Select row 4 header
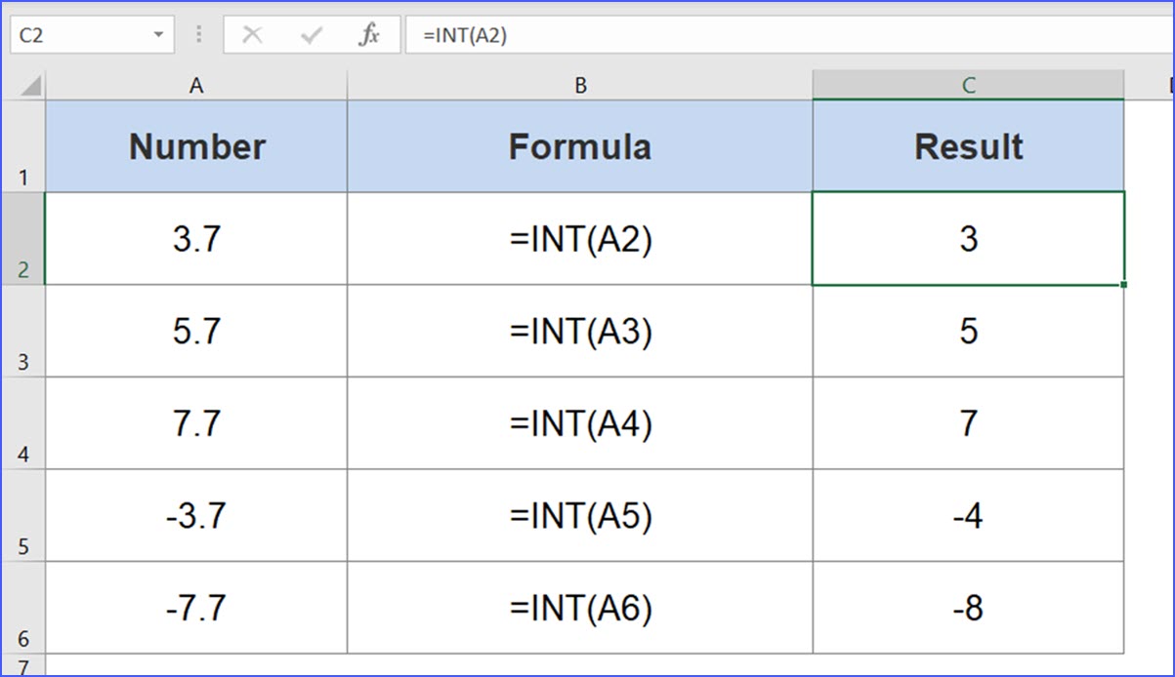This screenshot has height=677, width=1175. tap(24, 424)
